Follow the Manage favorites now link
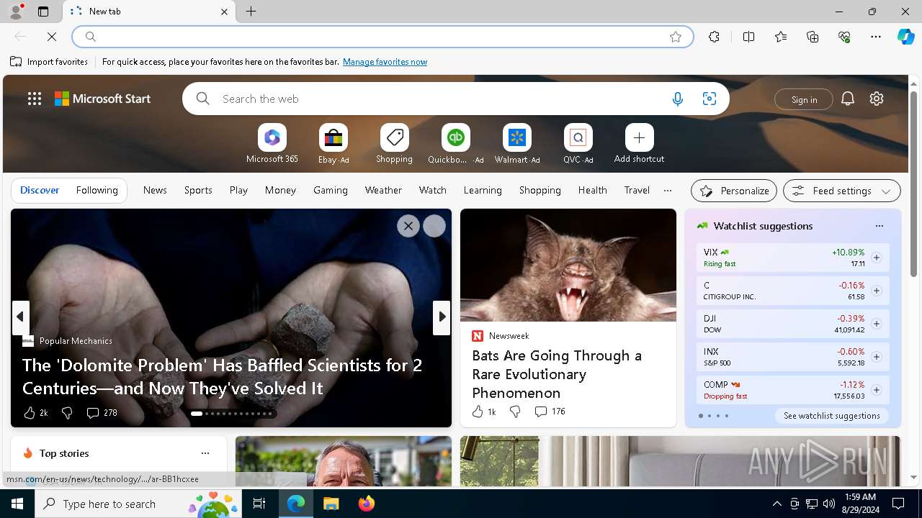This screenshot has width=922, height=518. (x=385, y=62)
